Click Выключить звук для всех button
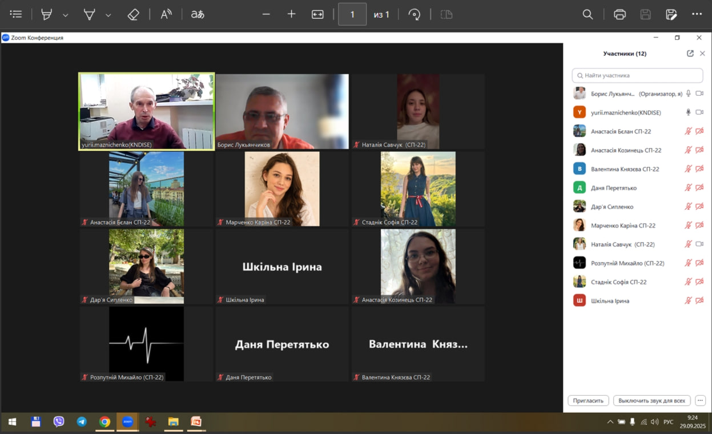 pyautogui.click(x=651, y=400)
